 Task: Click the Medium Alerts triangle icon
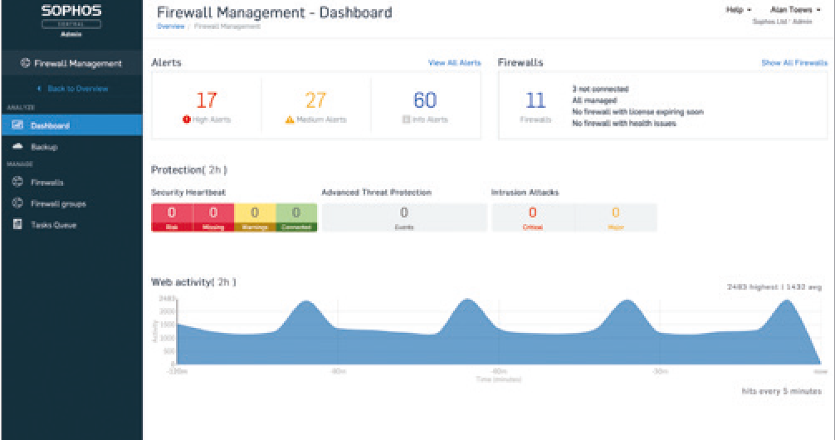(290, 120)
